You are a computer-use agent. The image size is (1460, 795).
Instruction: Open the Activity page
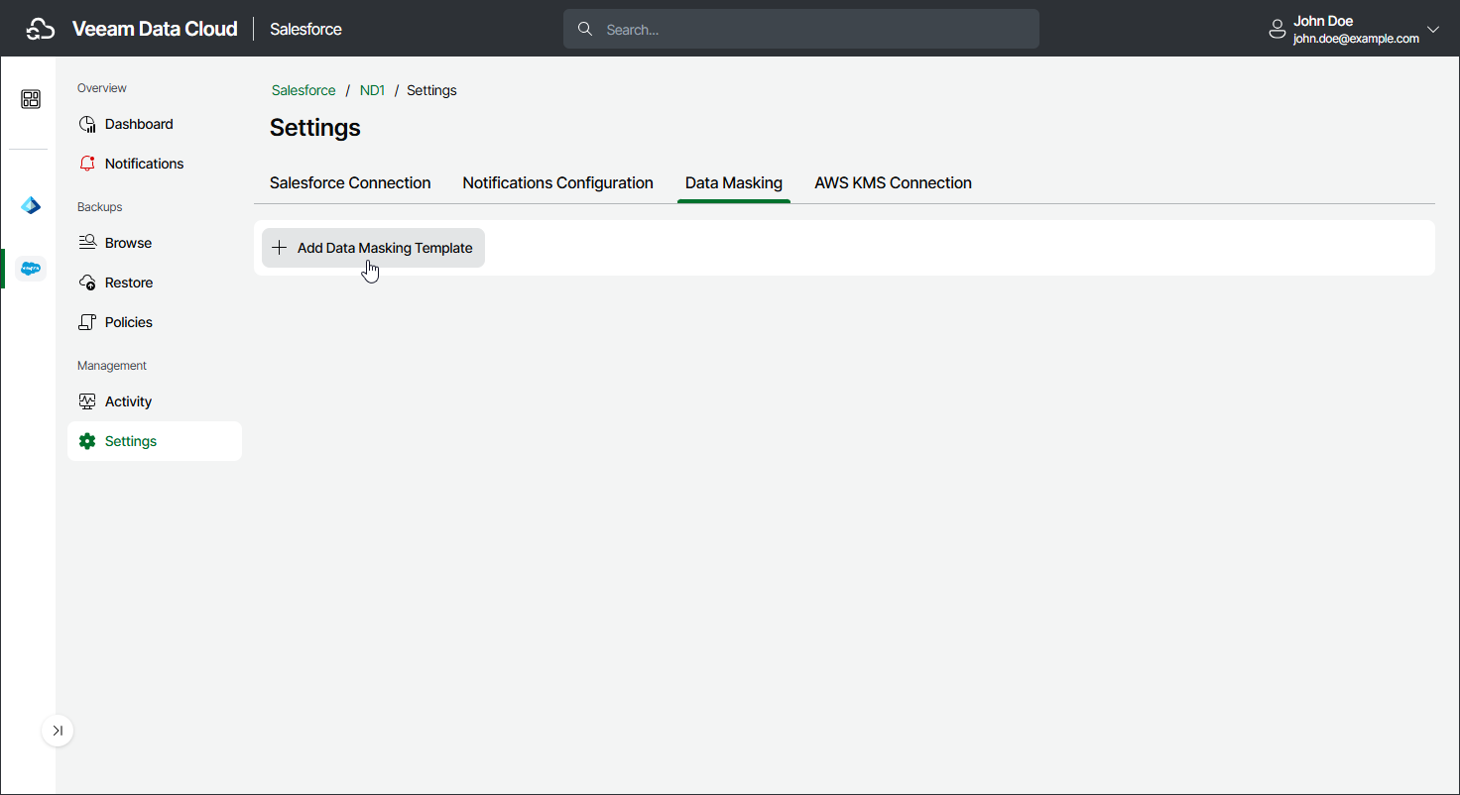(x=155, y=401)
